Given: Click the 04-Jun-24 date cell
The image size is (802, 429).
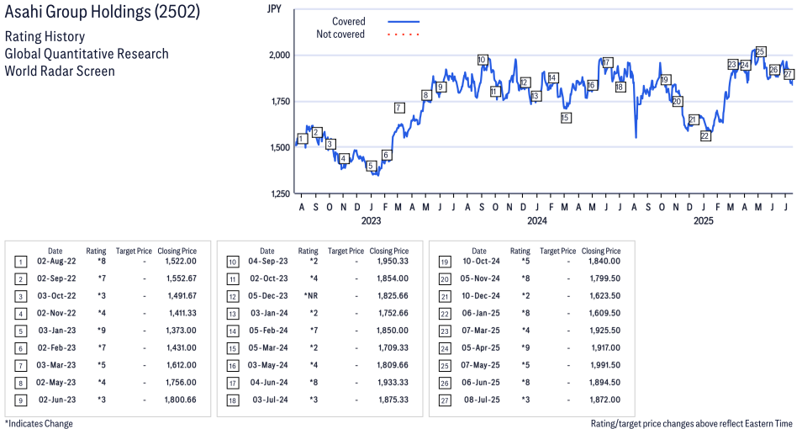Looking at the screenshot, I should tap(269, 383).
